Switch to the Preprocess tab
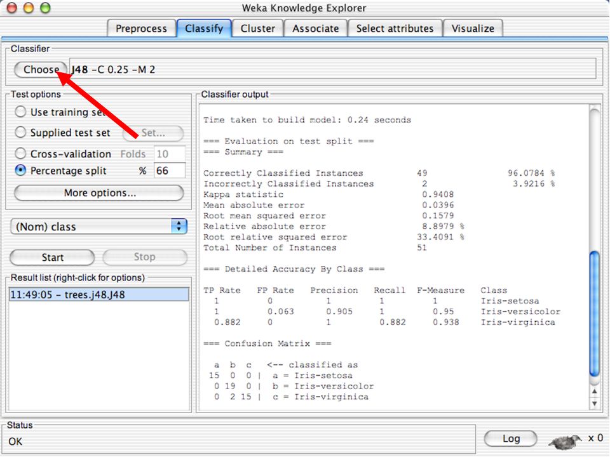Image resolution: width=610 pixels, height=457 pixels. pyautogui.click(x=141, y=29)
